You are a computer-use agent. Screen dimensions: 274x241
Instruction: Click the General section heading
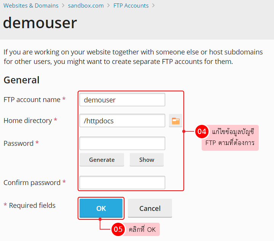(21, 80)
